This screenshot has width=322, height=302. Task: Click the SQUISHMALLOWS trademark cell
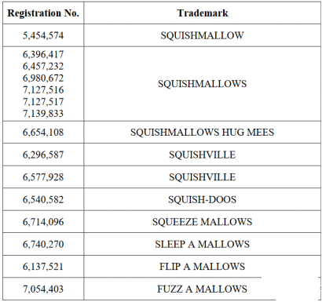coord(203,84)
